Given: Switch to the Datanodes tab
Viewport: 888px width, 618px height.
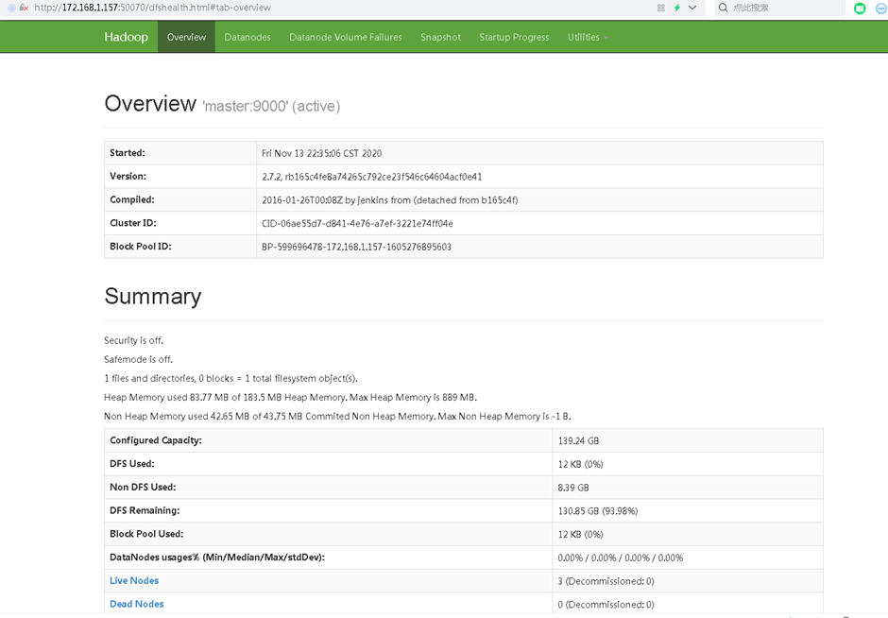Looking at the screenshot, I should click(248, 37).
